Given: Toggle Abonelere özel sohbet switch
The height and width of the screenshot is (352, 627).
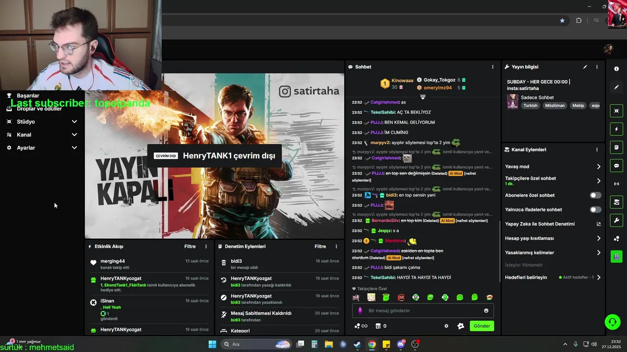Looking at the screenshot, I should [x=595, y=195].
